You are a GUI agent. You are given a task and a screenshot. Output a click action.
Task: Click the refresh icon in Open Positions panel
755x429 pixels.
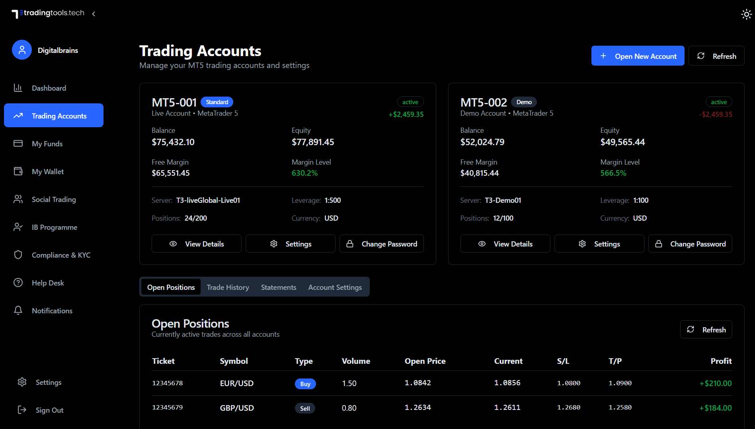click(x=691, y=329)
